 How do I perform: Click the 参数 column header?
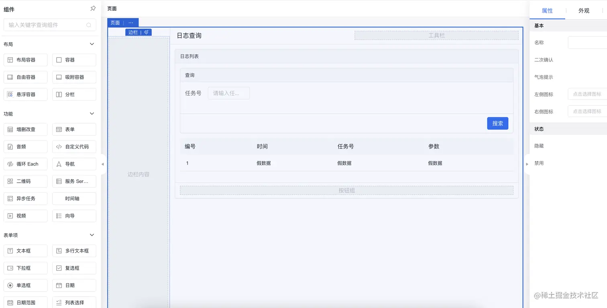(434, 147)
